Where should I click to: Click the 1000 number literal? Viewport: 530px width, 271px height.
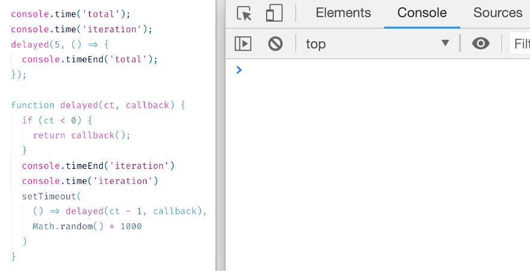(x=131, y=226)
